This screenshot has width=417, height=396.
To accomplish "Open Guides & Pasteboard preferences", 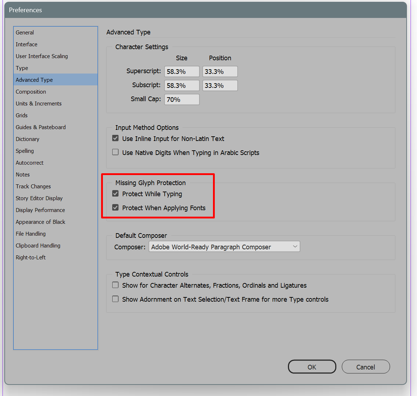I will pos(56,127).
